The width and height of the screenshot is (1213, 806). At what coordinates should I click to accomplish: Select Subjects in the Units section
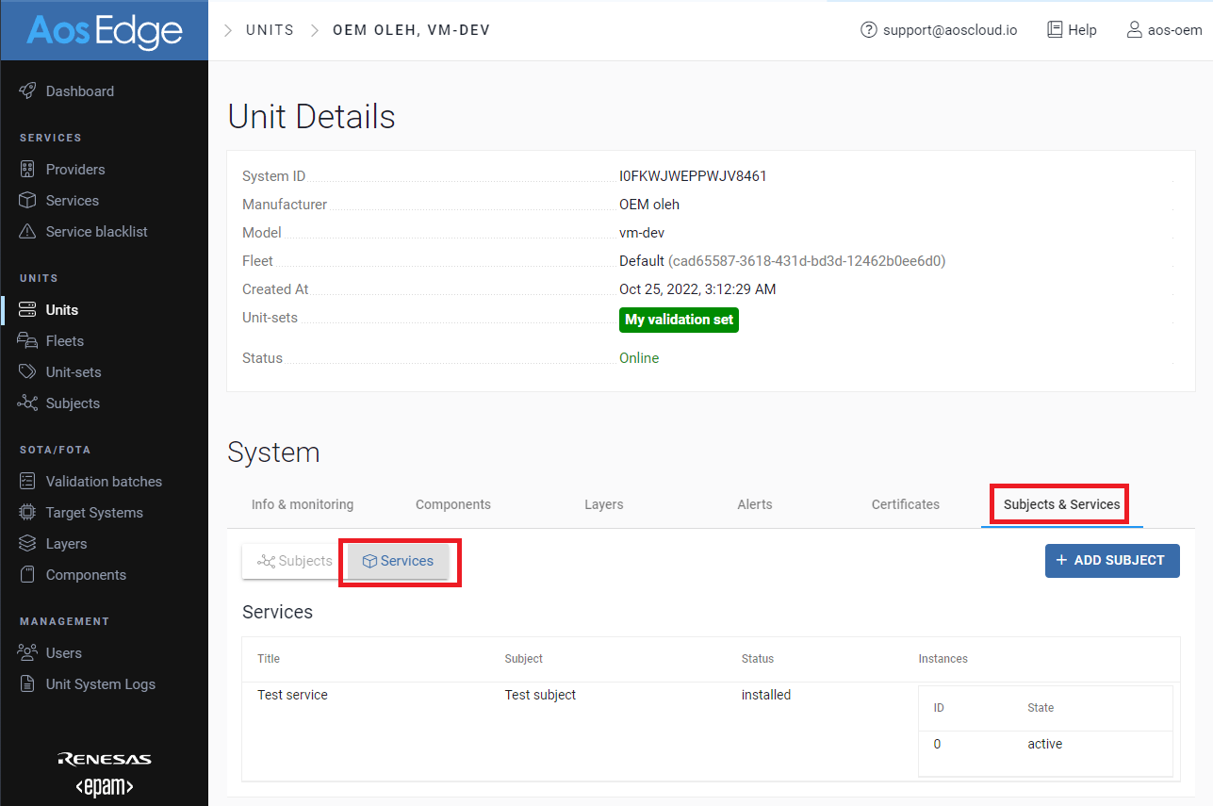pyautogui.click(x=77, y=403)
